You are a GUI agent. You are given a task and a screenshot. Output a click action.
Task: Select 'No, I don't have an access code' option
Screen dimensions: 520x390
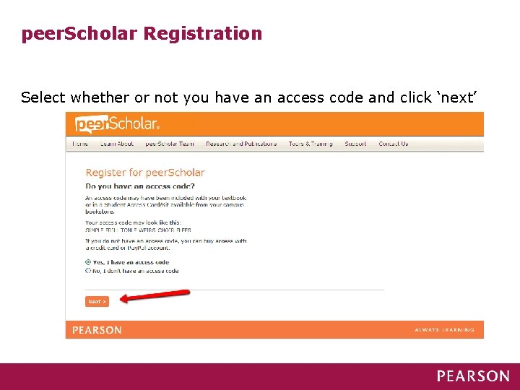(x=88, y=271)
